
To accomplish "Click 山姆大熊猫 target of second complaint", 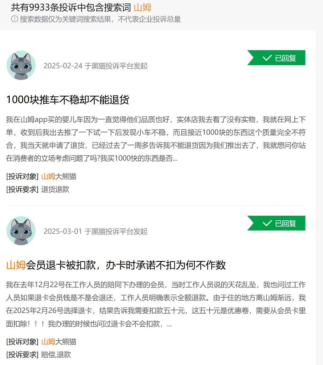I will [59, 342].
